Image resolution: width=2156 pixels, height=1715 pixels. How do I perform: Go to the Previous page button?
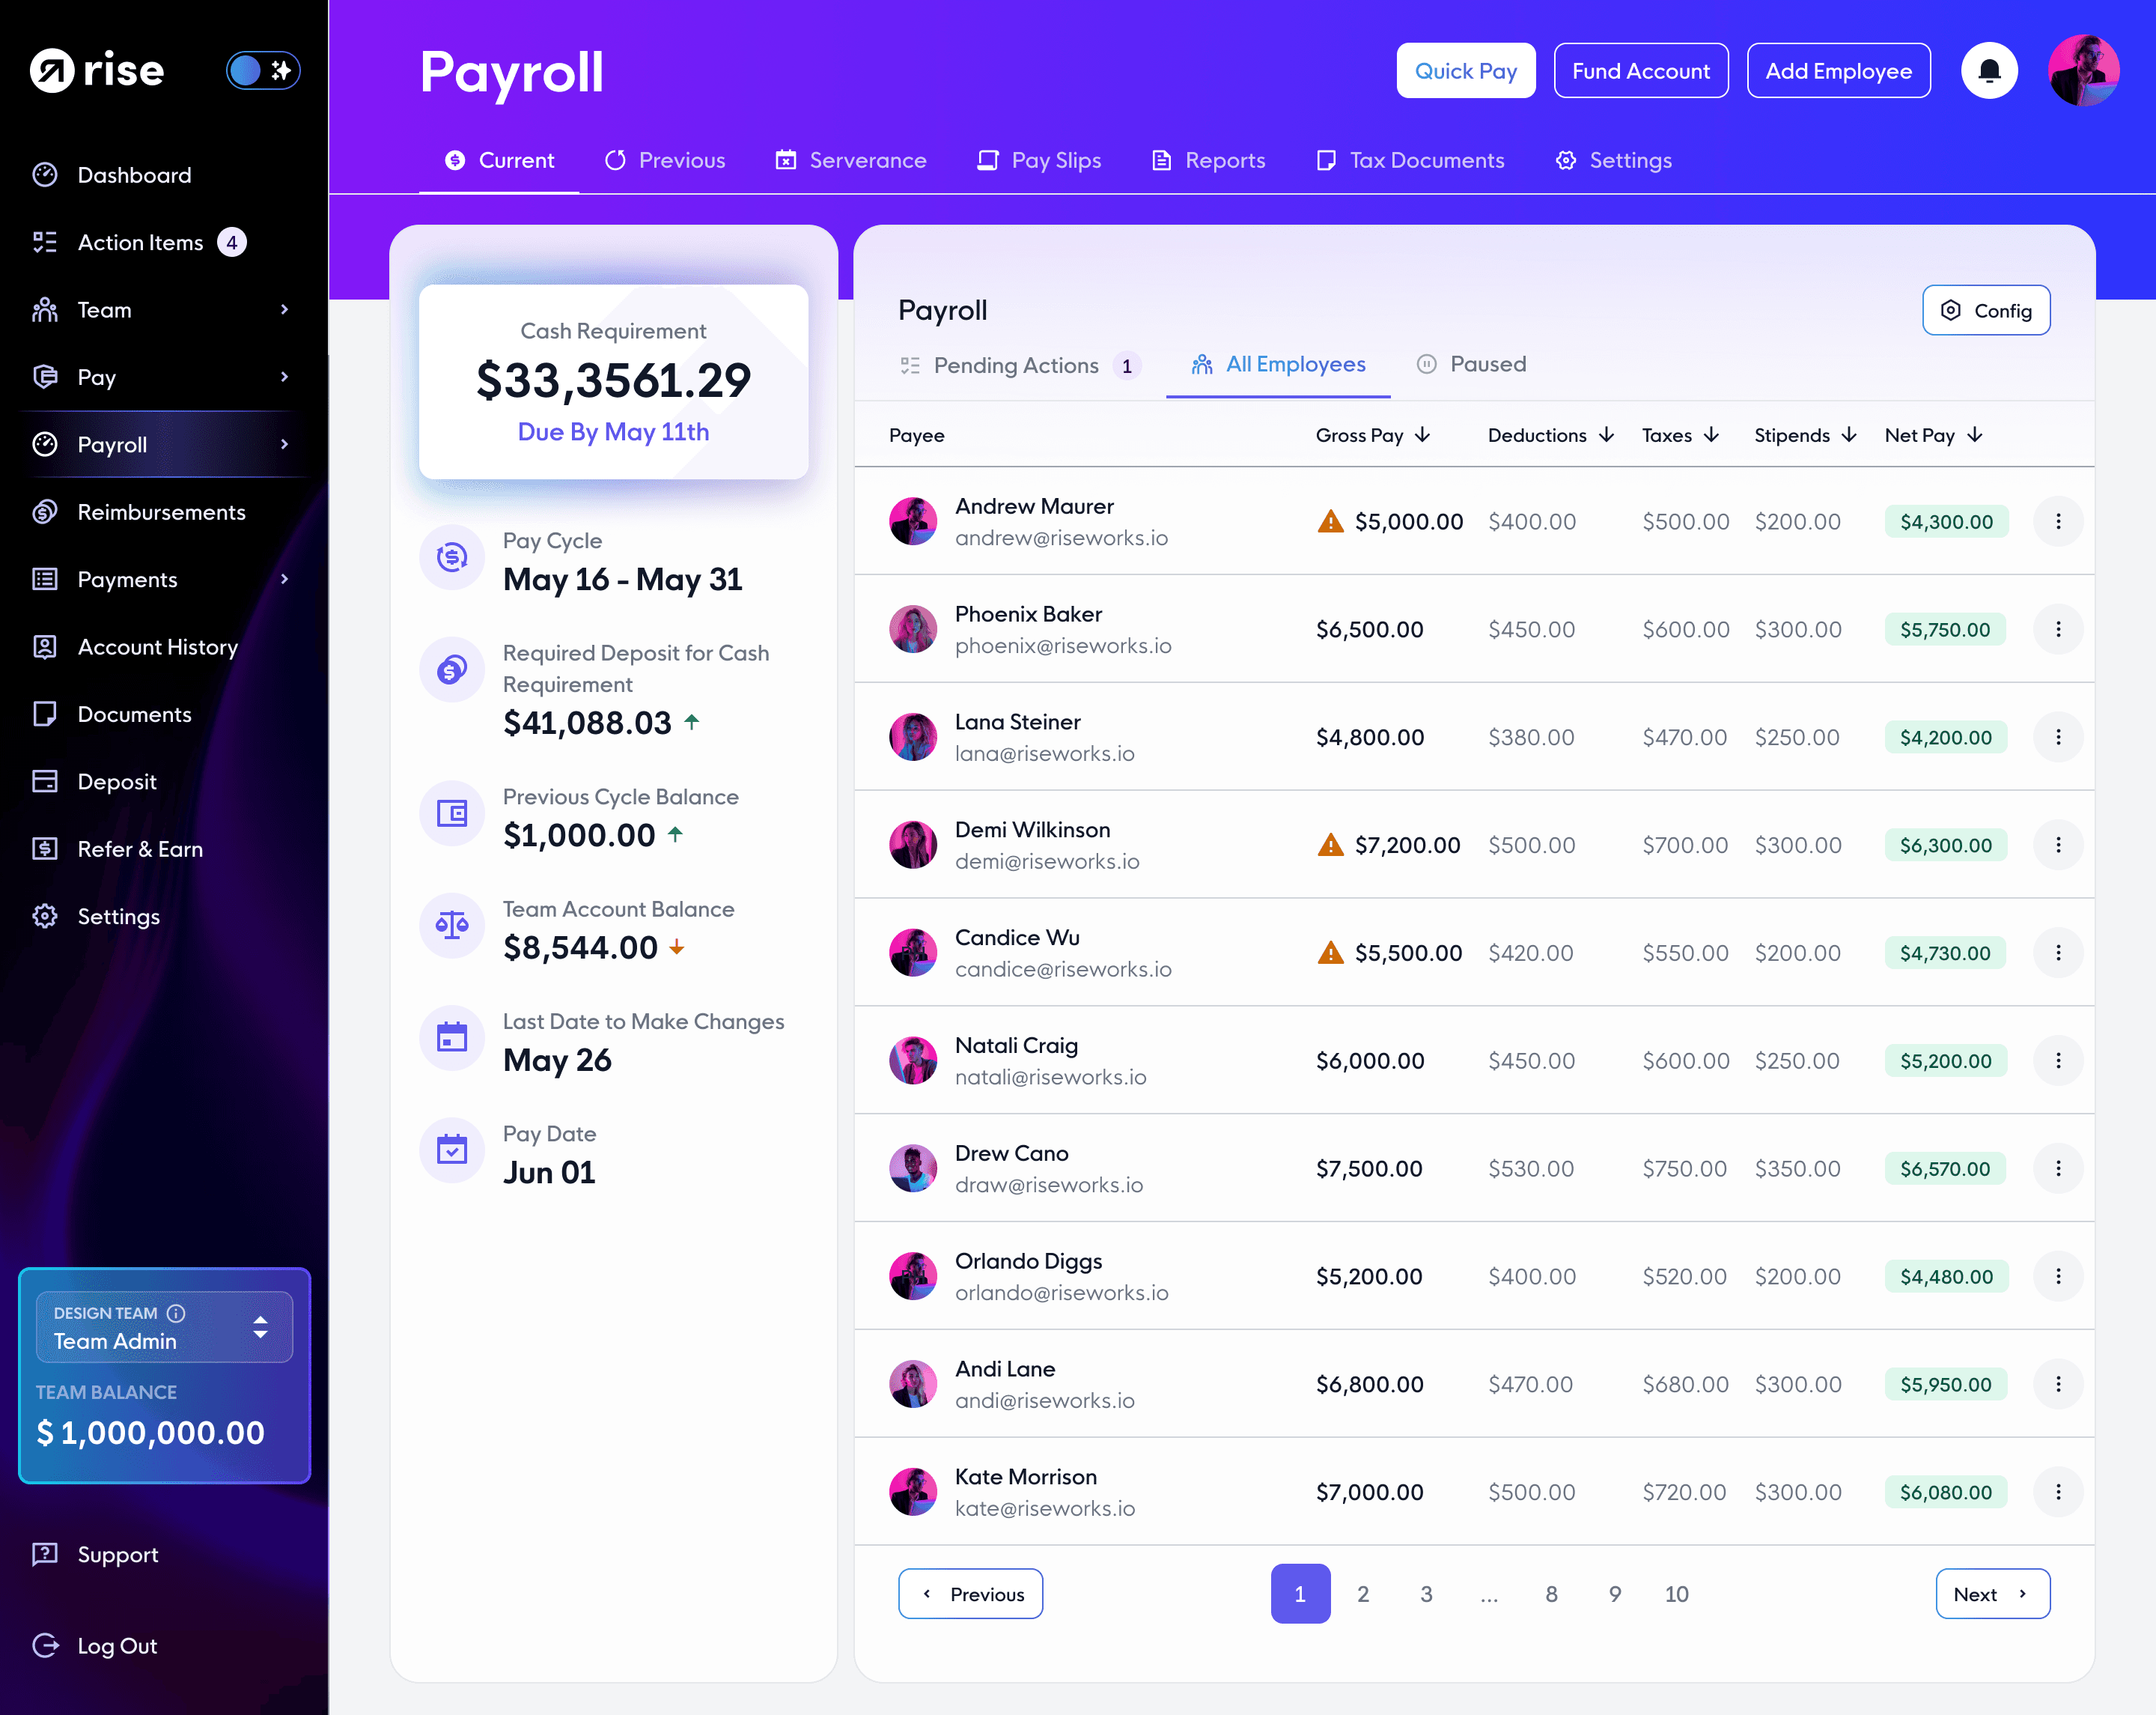[970, 1594]
